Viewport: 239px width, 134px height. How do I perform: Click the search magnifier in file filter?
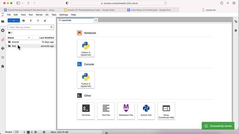click(x=52, y=27)
